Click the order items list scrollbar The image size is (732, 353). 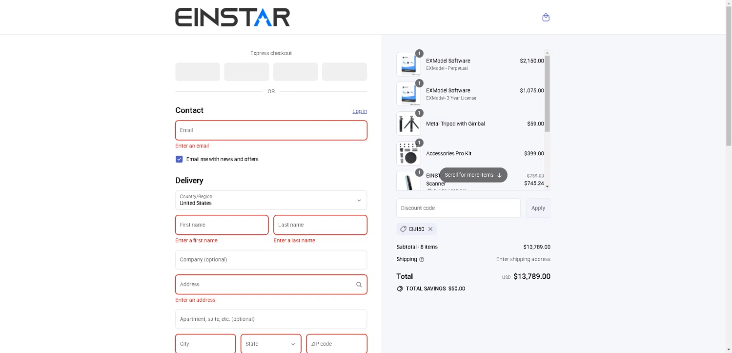pos(547,93)
